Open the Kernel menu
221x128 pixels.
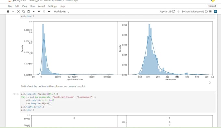coord(41,6)
